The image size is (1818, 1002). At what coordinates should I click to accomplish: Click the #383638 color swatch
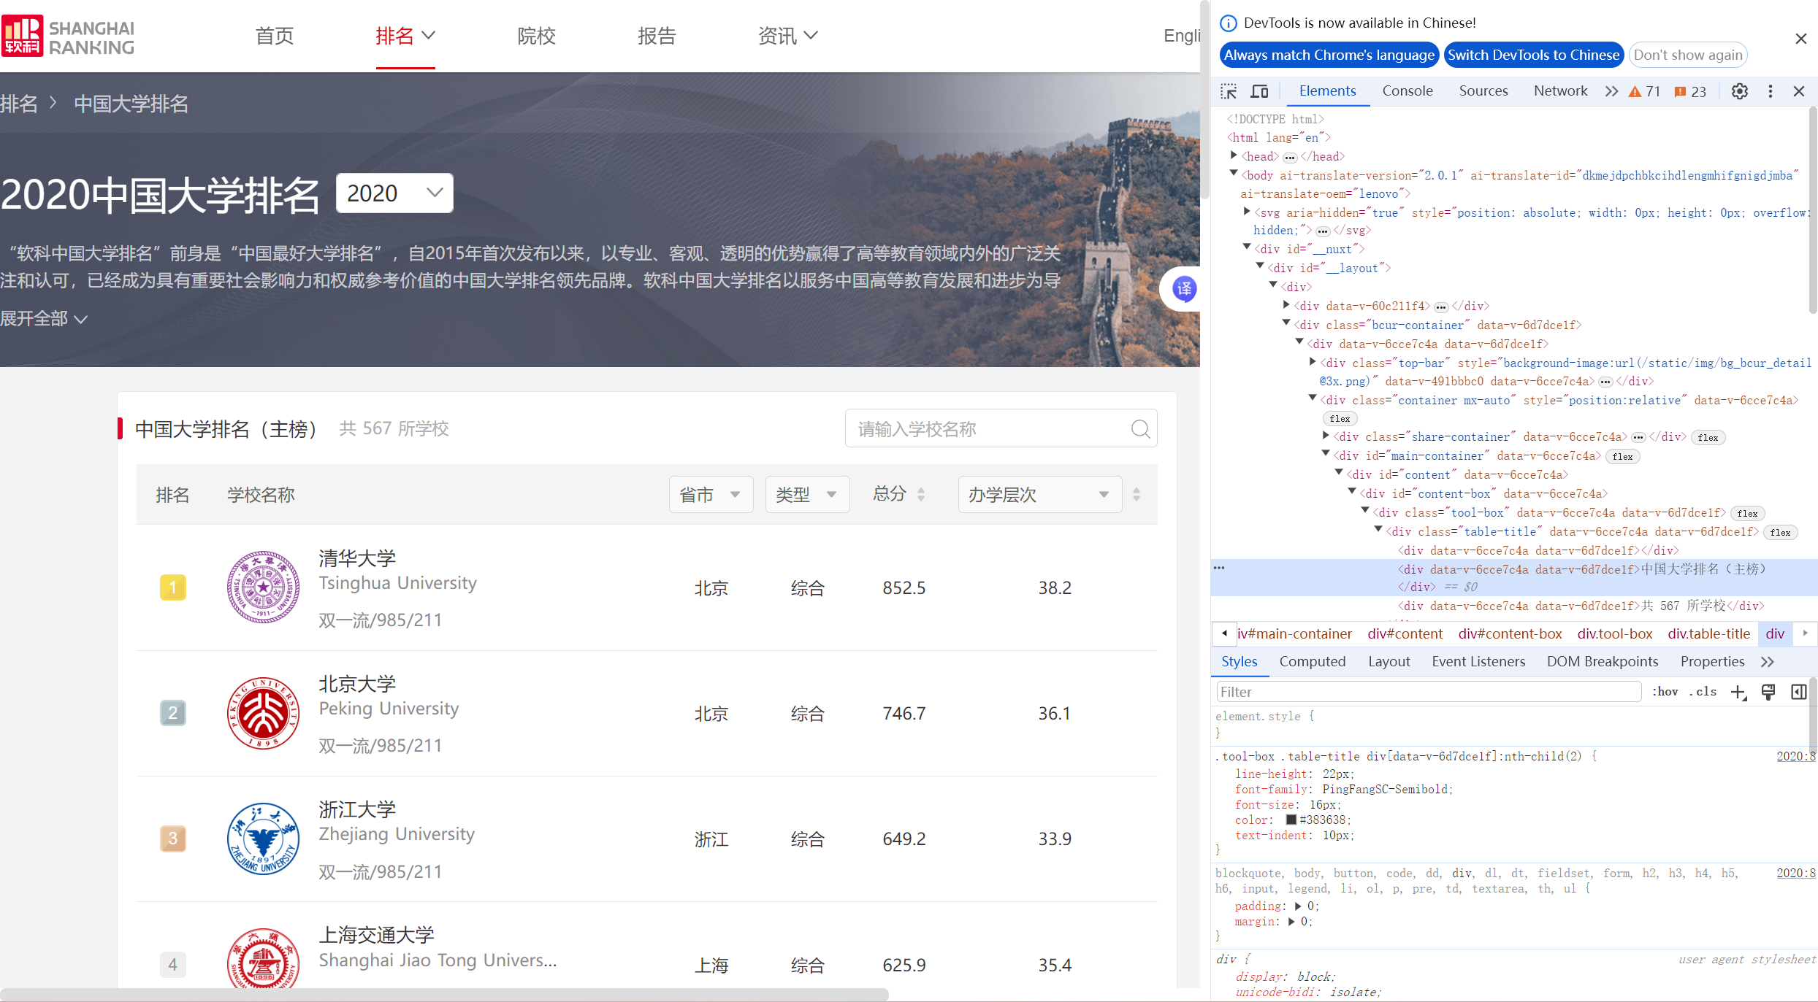pyautogui.click(x=1291, y=820)
